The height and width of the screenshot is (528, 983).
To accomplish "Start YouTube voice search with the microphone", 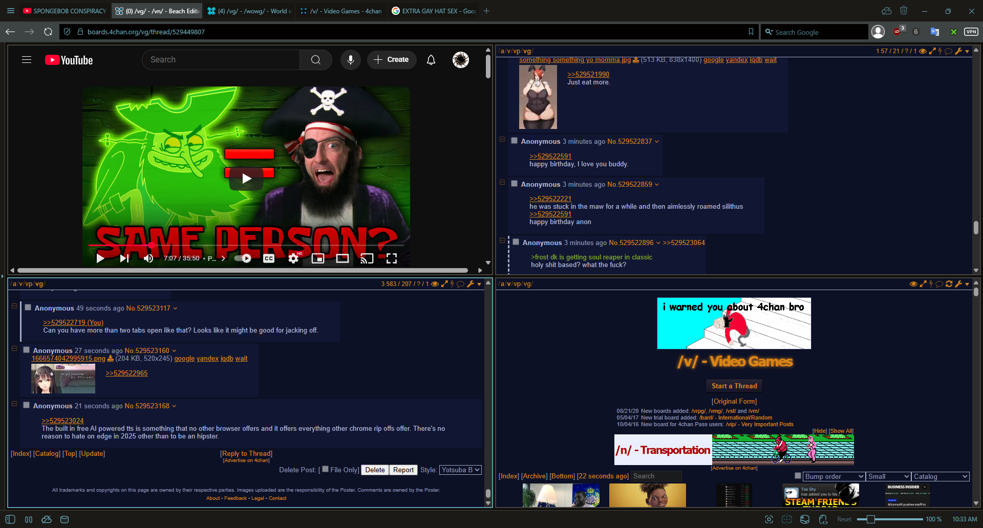I will (x=351, y=60).
